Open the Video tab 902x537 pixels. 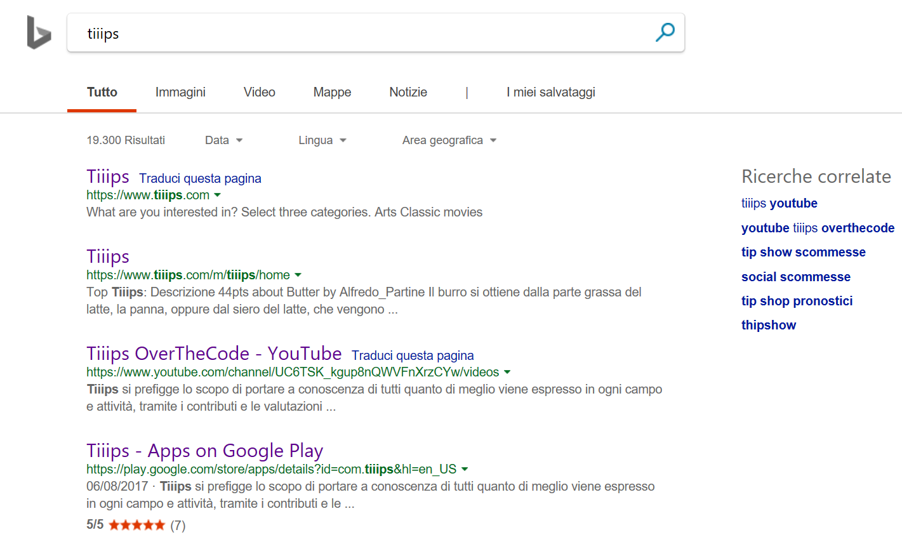(x=259, y=92)
